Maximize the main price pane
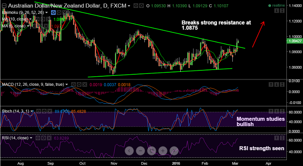This screenshot has width=303, height=166. 282,10
